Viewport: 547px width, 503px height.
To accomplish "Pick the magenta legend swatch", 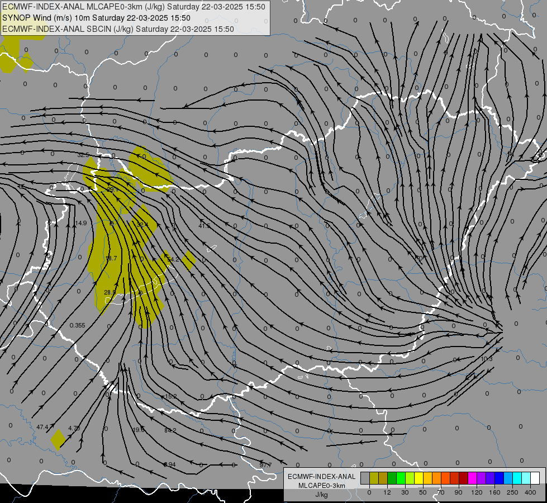I will coord(472,478).
